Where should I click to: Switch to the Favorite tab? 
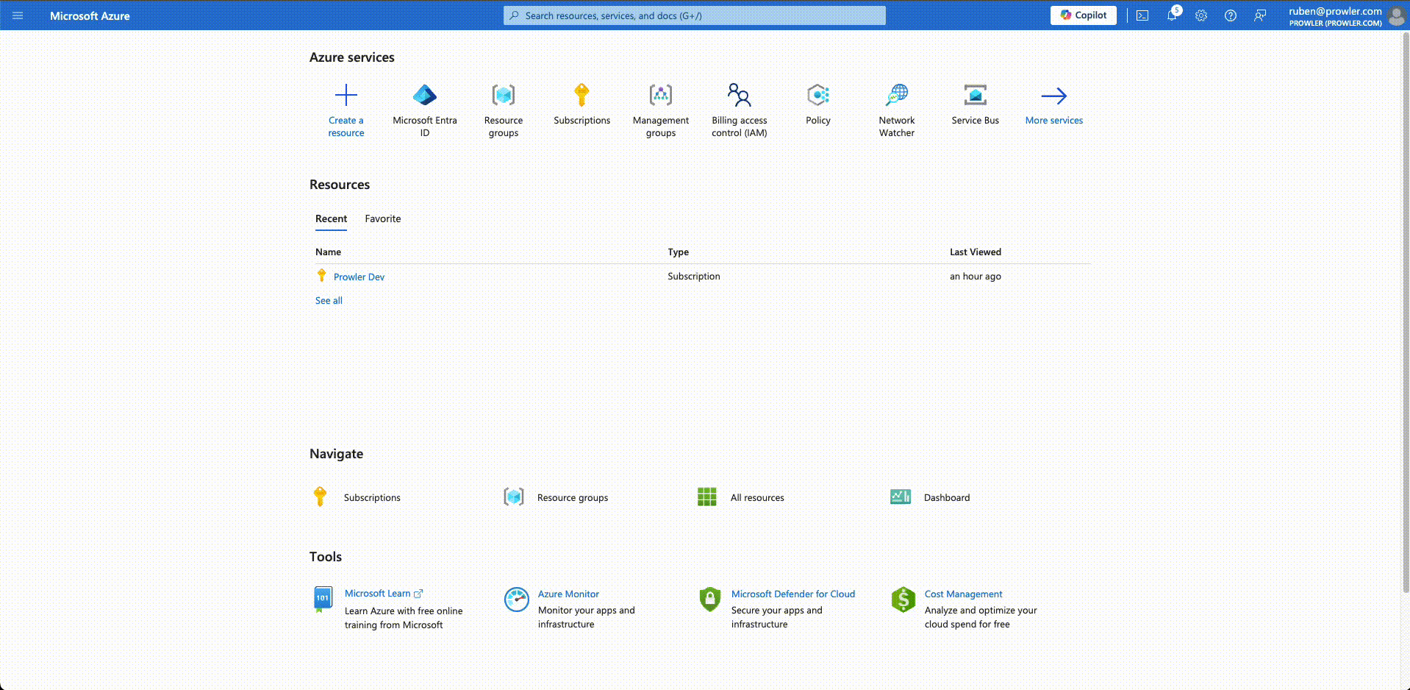pyautogui.click(x=382, y=218)
